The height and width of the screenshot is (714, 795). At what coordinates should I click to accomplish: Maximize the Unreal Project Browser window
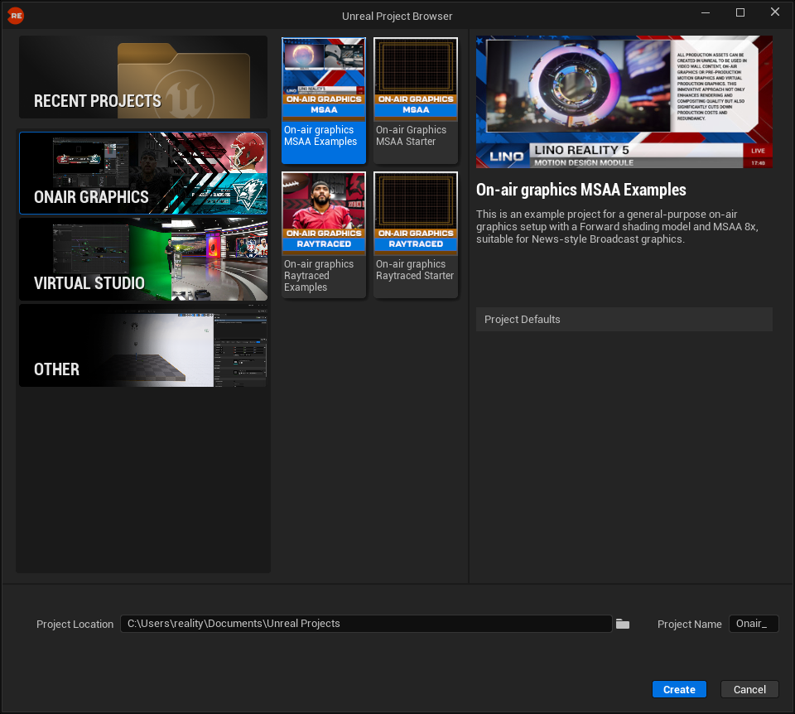tap(740, 12)
